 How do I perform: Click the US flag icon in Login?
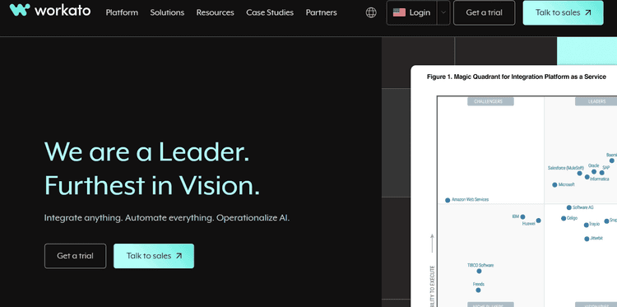pos(399,12)
